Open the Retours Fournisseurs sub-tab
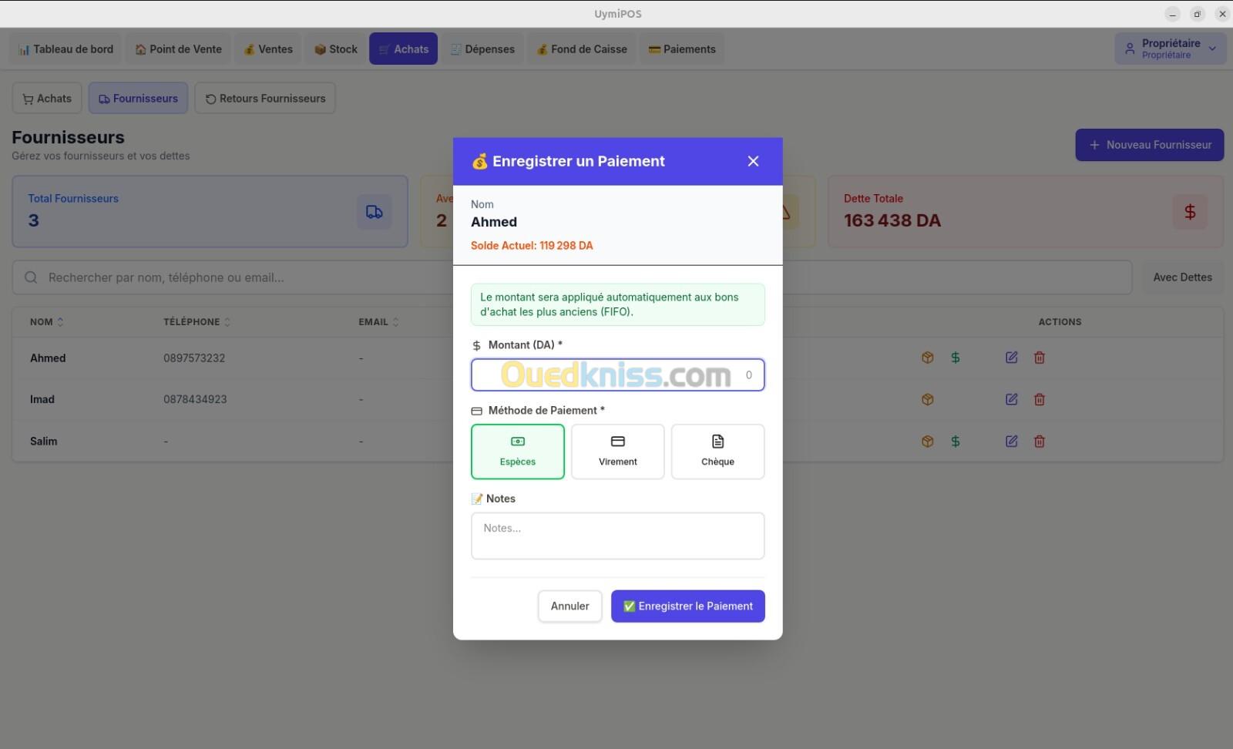The width and height of the screenshot is (1233, 749). (x=265, y=98)
